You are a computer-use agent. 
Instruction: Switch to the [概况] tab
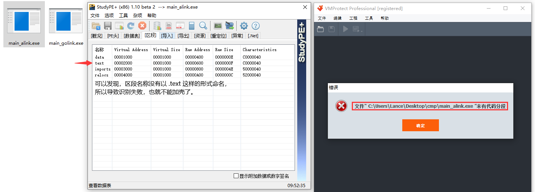pos(97,36)
